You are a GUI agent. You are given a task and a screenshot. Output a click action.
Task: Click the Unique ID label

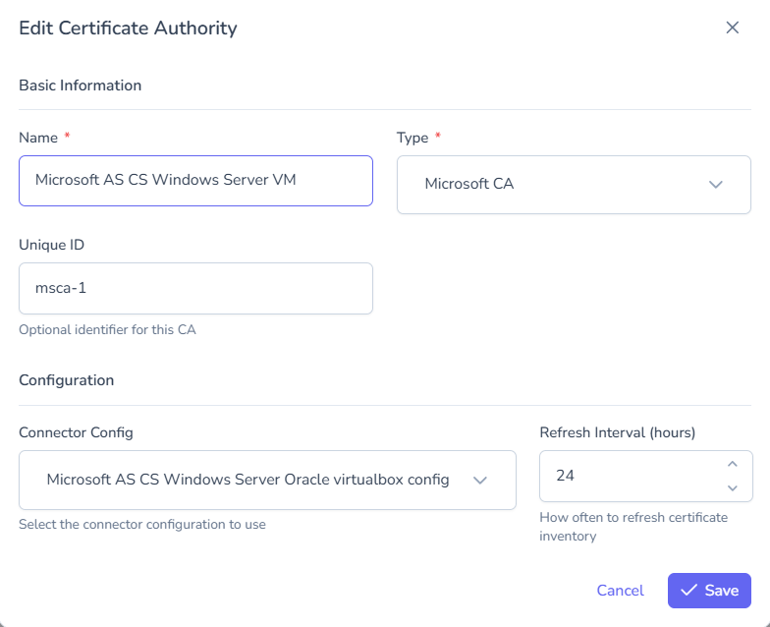pyautogui.click(x=51, y=245)
